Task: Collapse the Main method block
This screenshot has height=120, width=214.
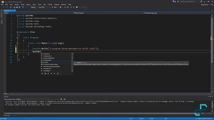Action: 17,43
